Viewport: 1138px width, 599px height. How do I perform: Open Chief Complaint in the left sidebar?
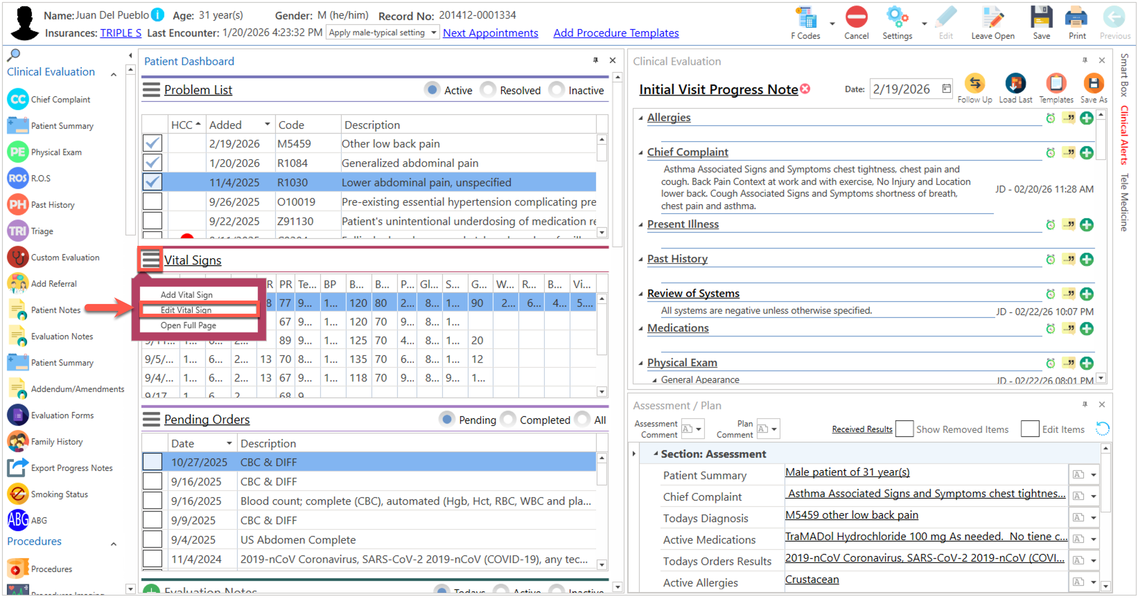[60, 100]
